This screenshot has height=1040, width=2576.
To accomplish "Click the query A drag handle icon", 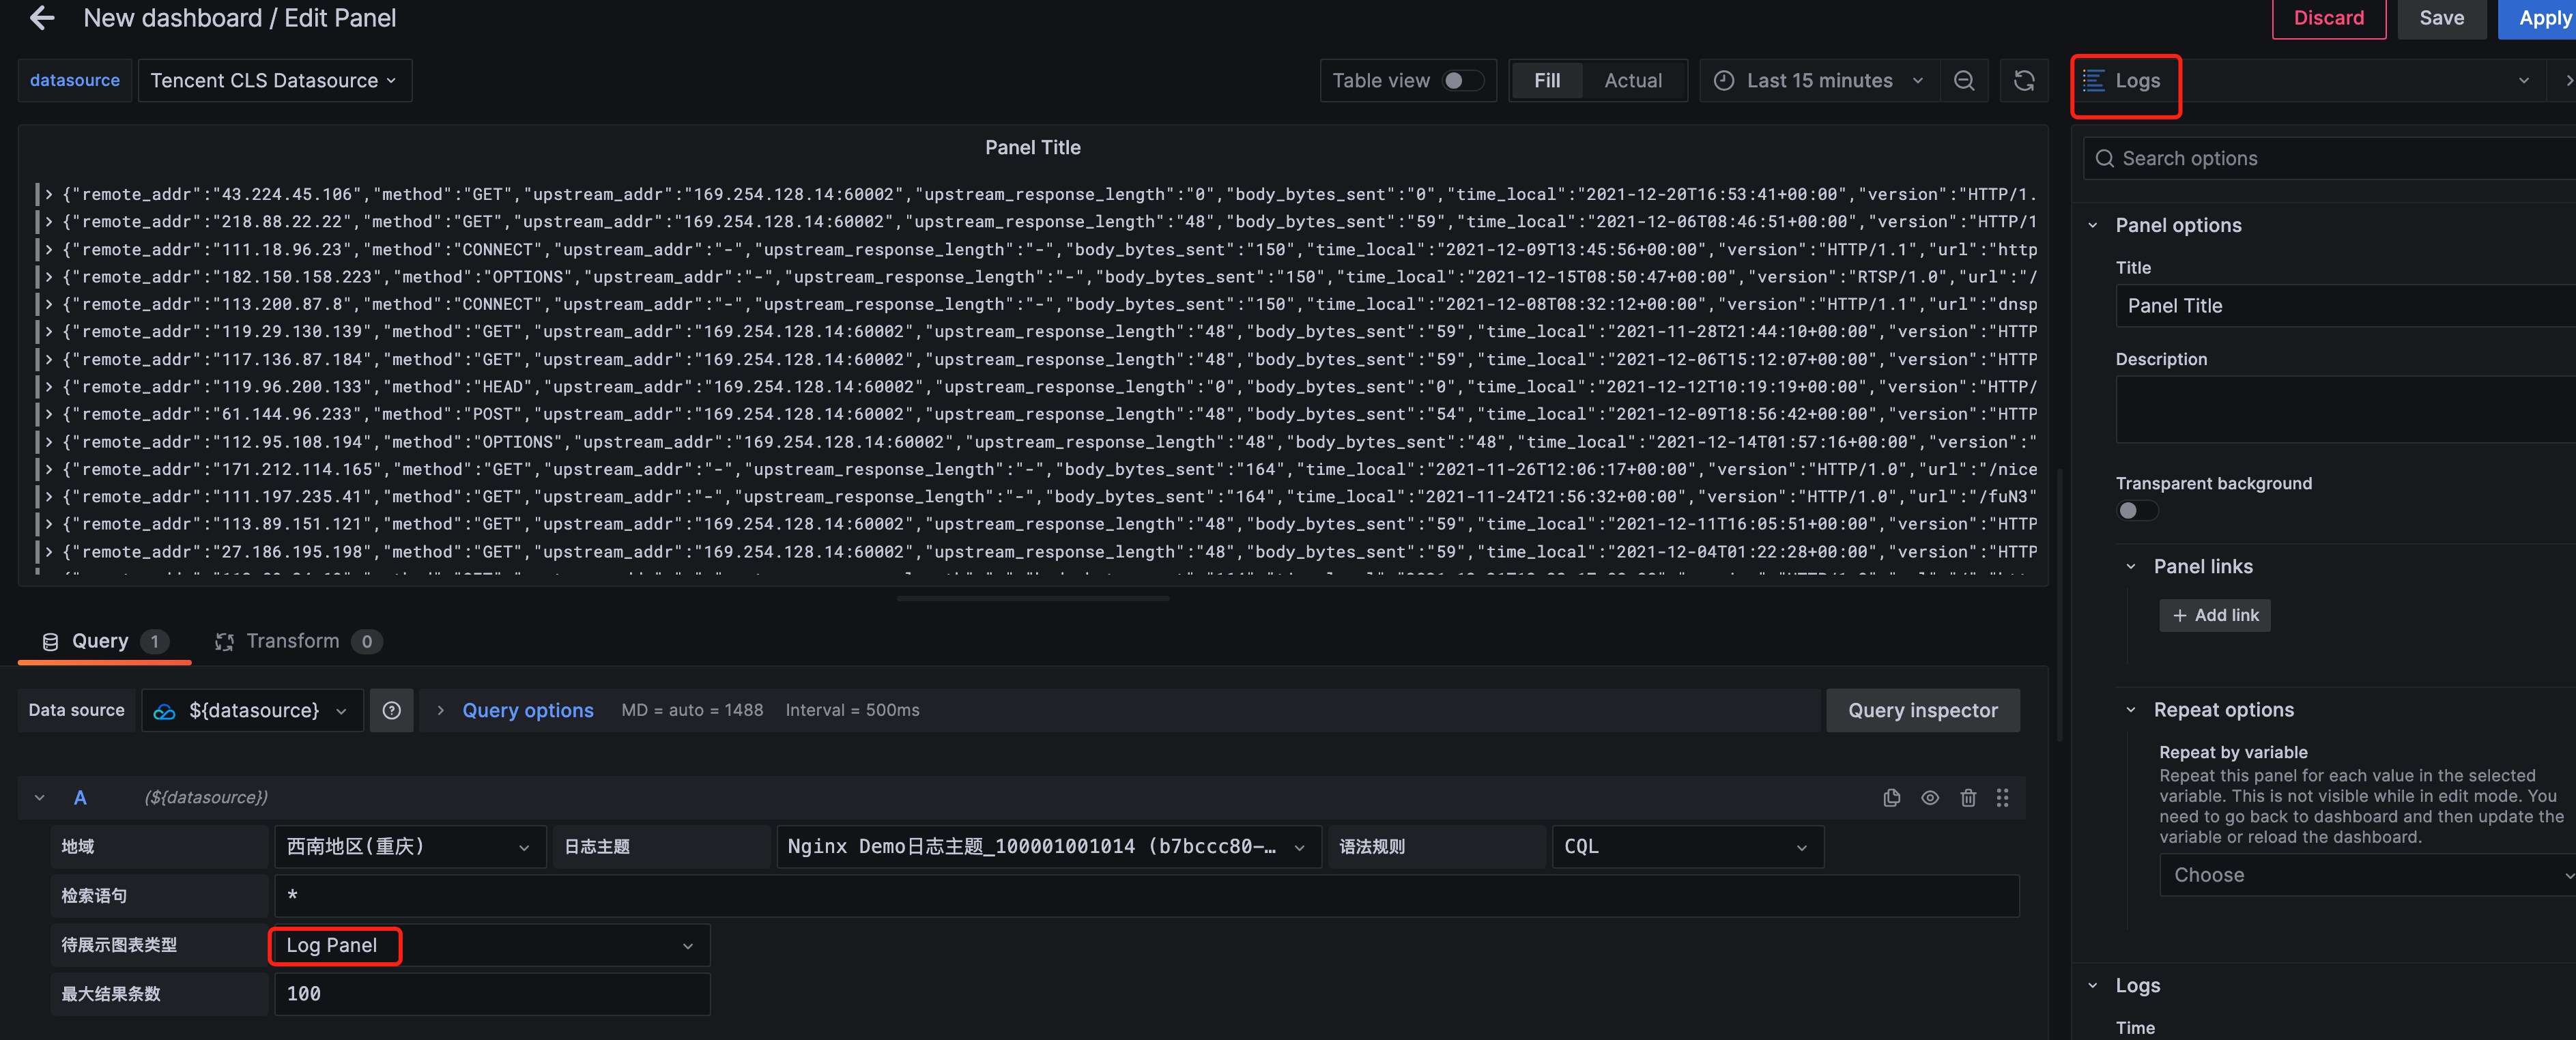I will 2002,797.
